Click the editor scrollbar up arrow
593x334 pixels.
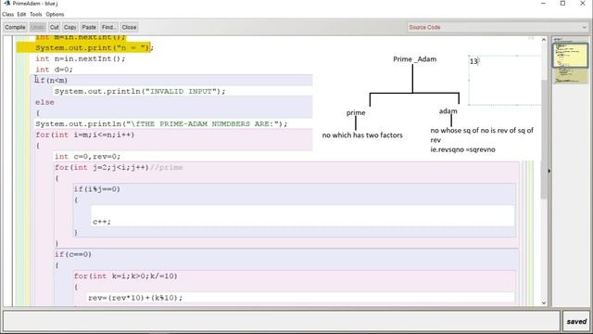click(x=544, y=40)
